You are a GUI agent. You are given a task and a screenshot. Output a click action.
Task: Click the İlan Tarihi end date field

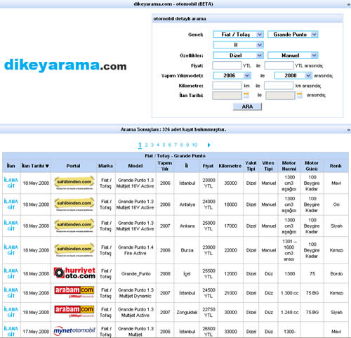pyautogui.click(x=280, y=96)
